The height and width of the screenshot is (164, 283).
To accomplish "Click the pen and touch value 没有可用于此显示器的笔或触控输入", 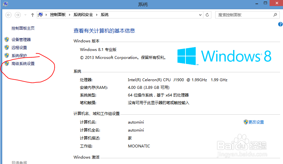I will (159, 103).
